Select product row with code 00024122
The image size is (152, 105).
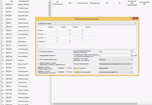tap(16, 12)
